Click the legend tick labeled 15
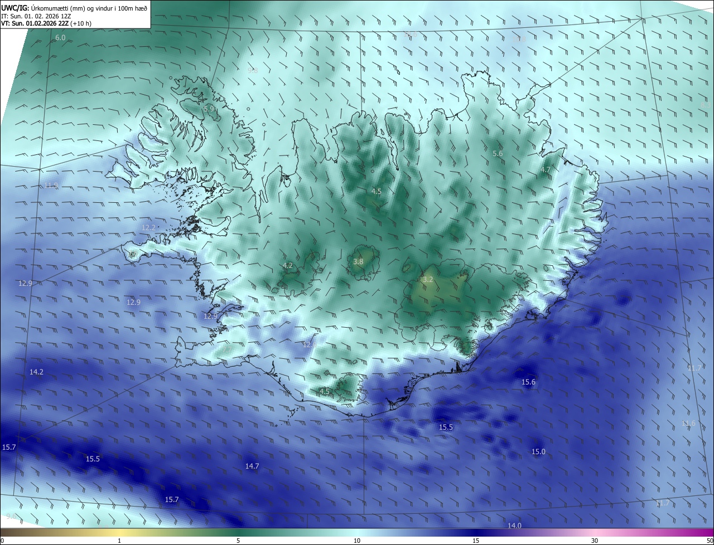This screenshot has width=714, height=545. 476,541
